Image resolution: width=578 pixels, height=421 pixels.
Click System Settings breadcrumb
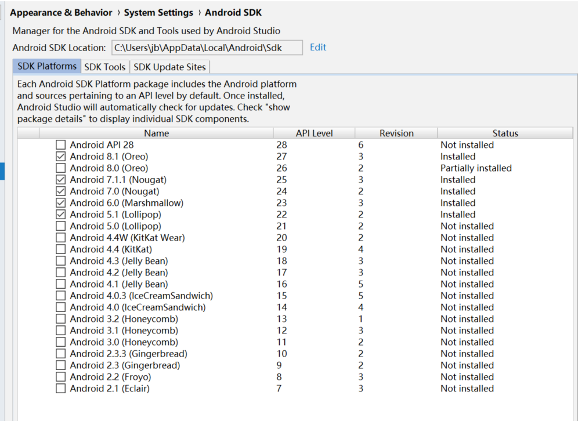[158, 13]
